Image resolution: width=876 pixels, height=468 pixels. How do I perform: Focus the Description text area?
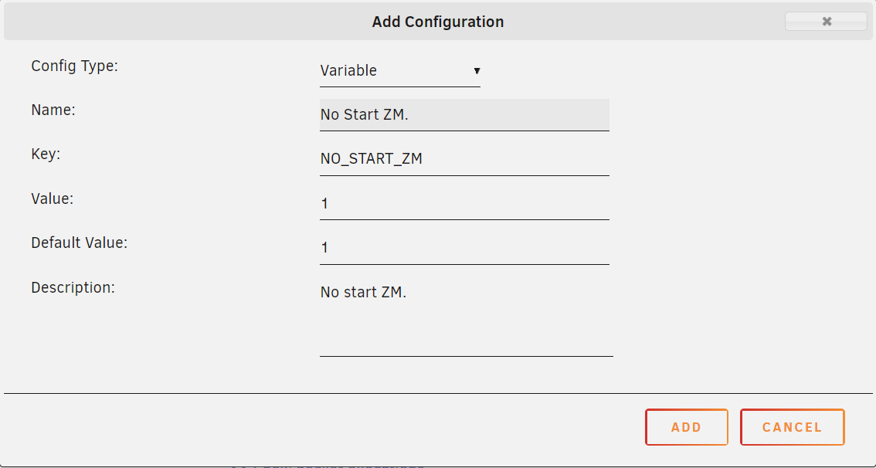(x=467, y=317)
